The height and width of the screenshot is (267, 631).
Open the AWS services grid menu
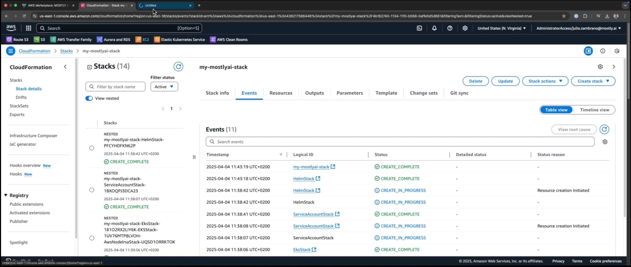[29, 28]
